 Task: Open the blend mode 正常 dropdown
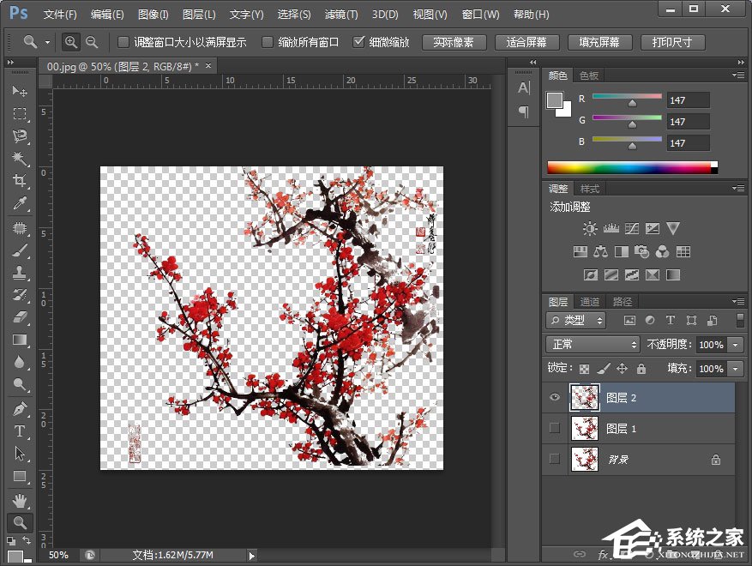click(x=593, y=344)
